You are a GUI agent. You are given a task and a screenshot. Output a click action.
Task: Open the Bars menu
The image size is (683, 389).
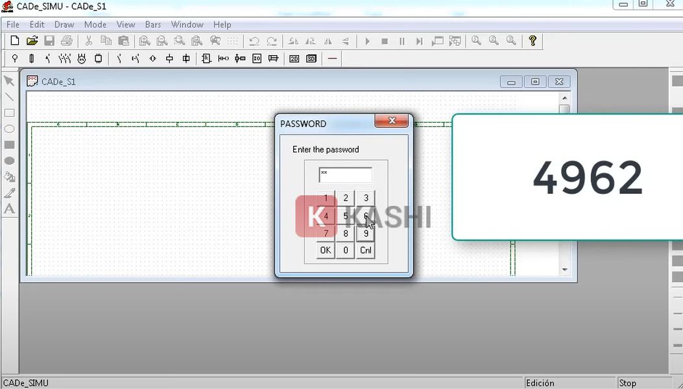tap(153, 25)
